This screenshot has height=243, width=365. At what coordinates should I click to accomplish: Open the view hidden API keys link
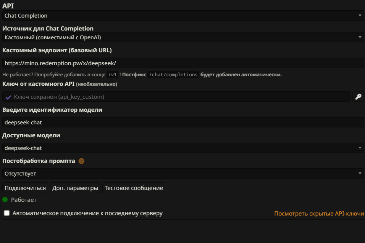(x=319, y=214)
